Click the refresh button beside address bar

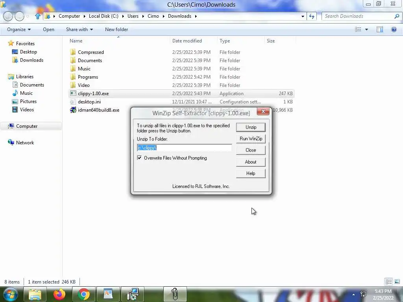(312, 16)
